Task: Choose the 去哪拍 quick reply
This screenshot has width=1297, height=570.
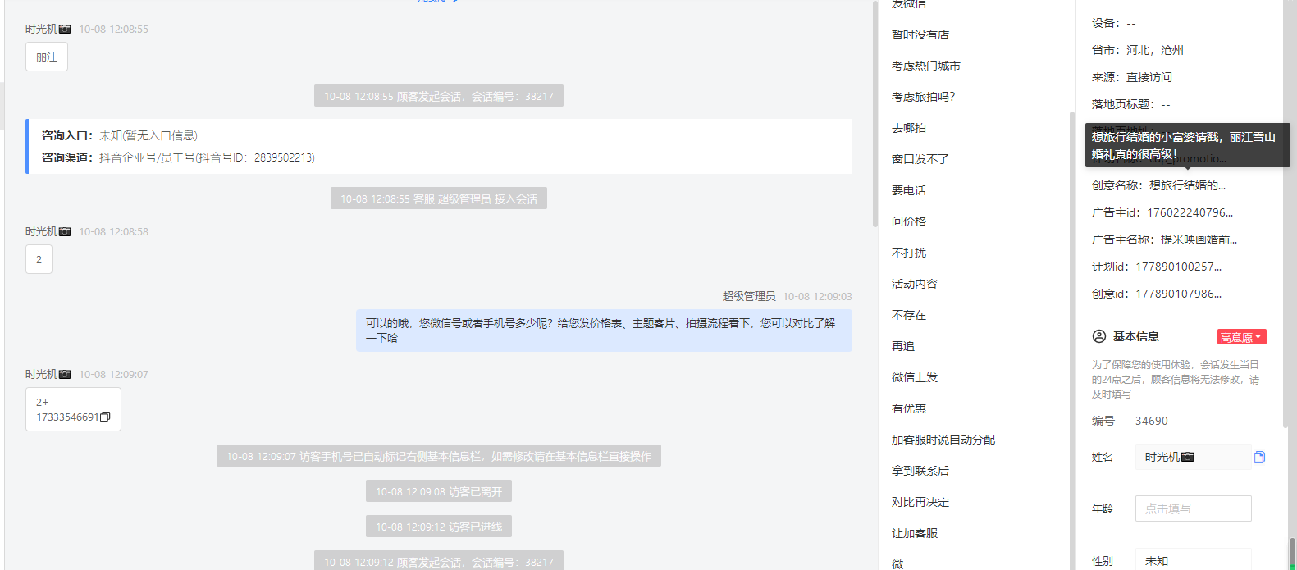Action: click(909, 128)
